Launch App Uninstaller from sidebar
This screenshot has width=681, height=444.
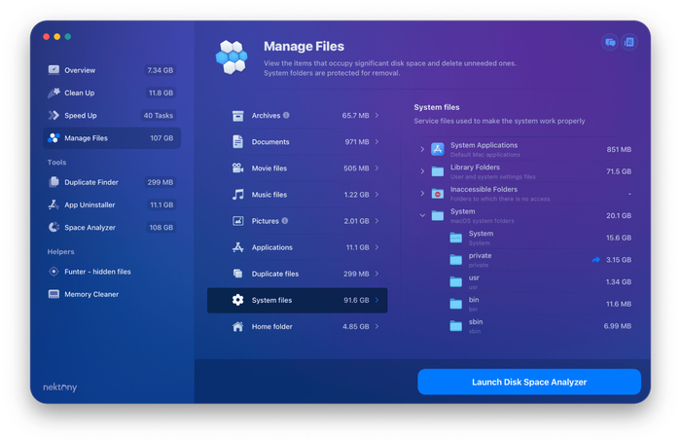(90, 204)
